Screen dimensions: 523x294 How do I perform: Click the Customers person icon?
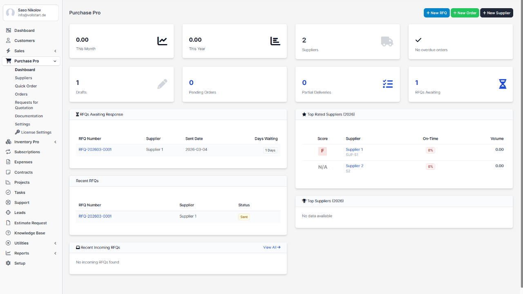(8, 40)
